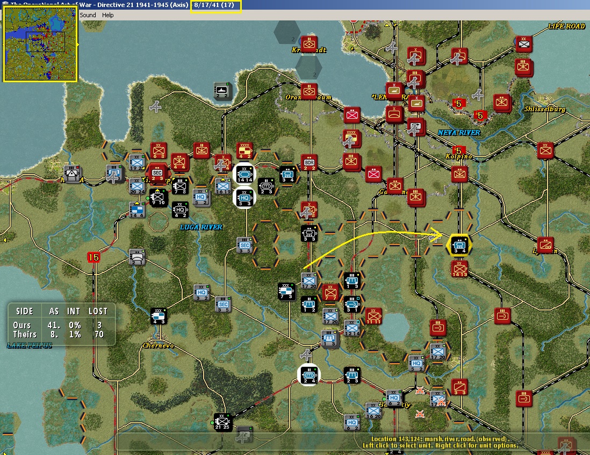Select red infantry division 11 11

coord(373,316)
